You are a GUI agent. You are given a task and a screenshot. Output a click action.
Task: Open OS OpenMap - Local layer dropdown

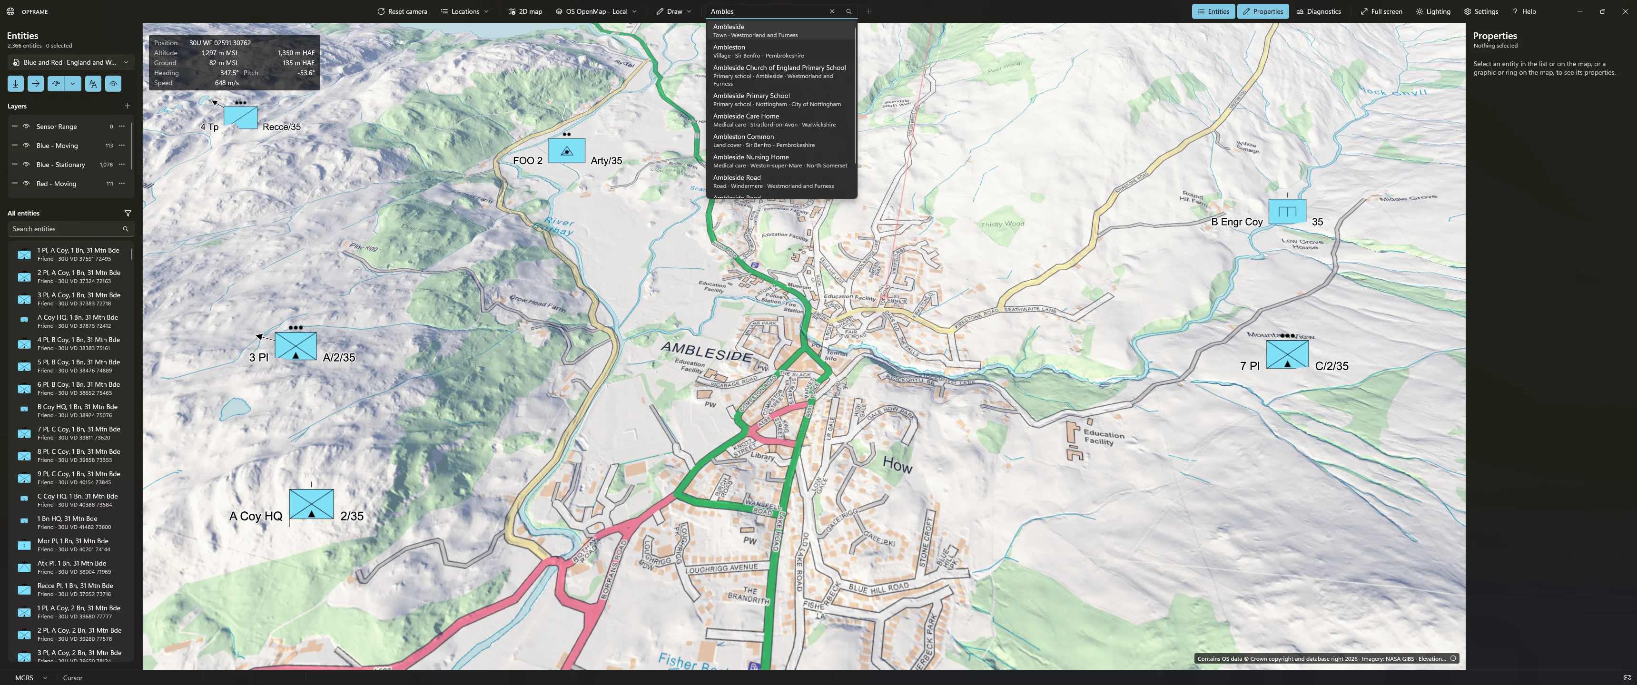pos(596,11)
